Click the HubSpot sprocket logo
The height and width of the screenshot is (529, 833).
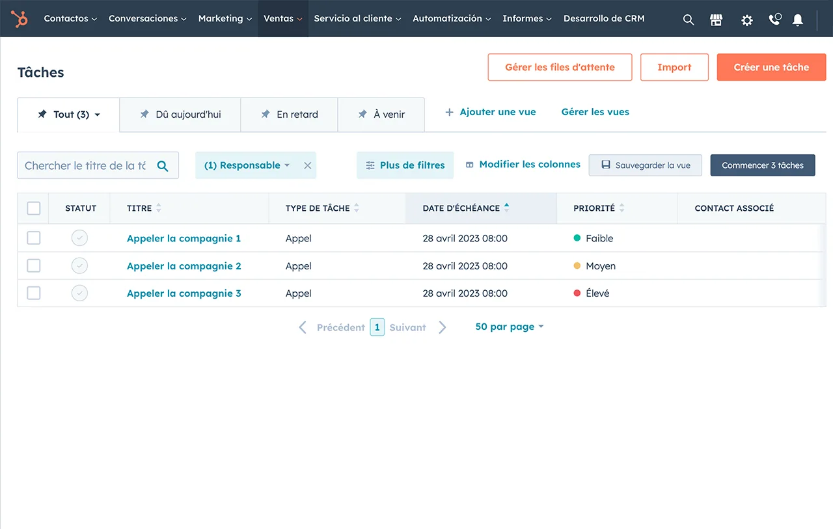pyautogui.click(x=20, y=19)
